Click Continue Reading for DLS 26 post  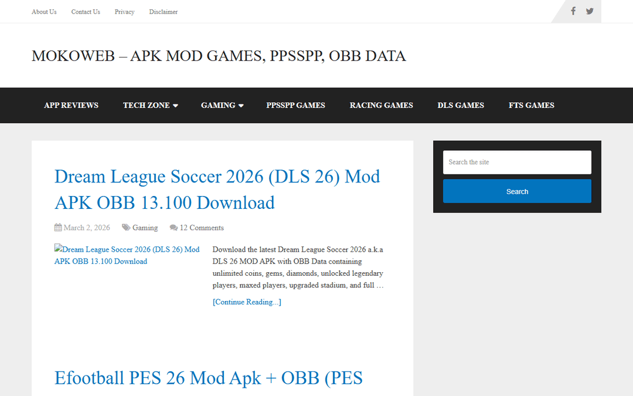point(247,302)
